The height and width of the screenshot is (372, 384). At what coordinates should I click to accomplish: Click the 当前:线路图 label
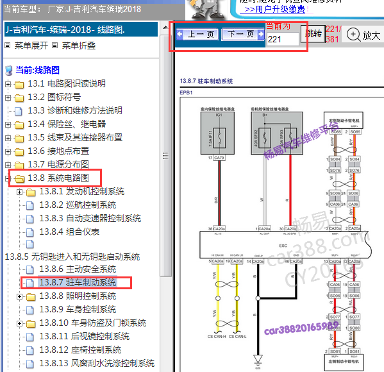[37, 70]
